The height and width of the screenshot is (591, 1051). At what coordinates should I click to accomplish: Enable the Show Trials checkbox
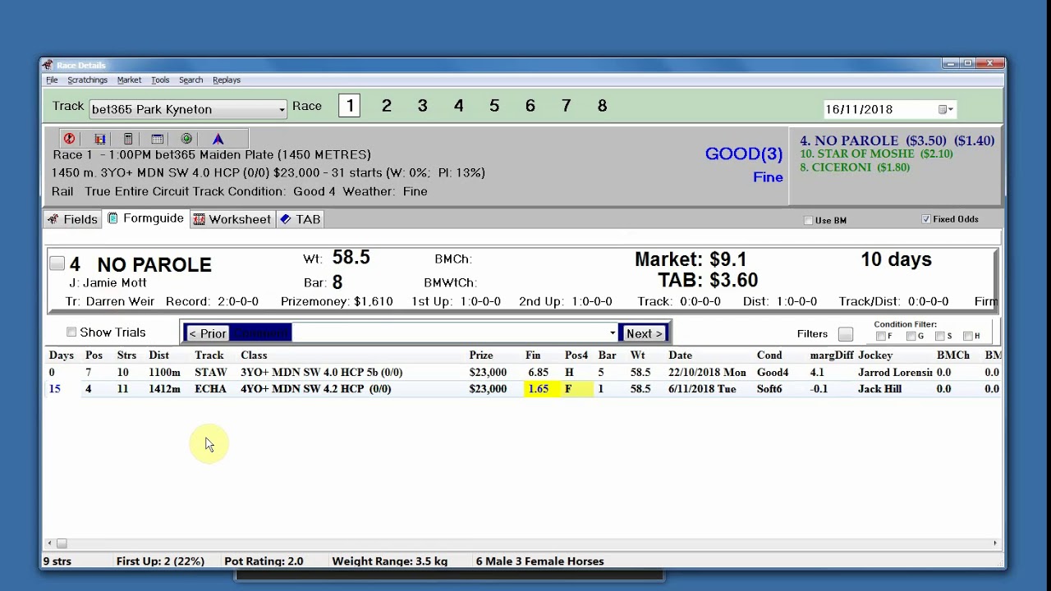[71, 332]
